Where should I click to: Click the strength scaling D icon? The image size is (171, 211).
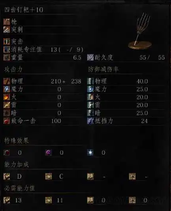[x=7, y=176]
